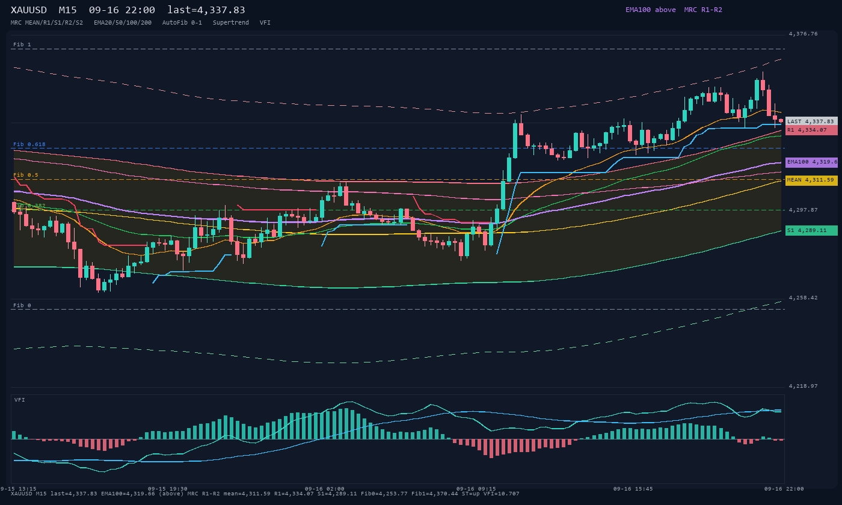Click the 09-16 22:00 time axis label
Viewport: 842px width, 505px height.
point(784,489)
